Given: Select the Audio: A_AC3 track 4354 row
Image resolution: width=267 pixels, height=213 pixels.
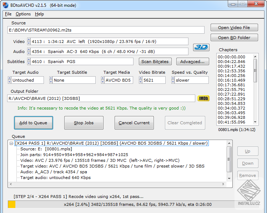Looking at the screenshot, I should coord(54,172).
